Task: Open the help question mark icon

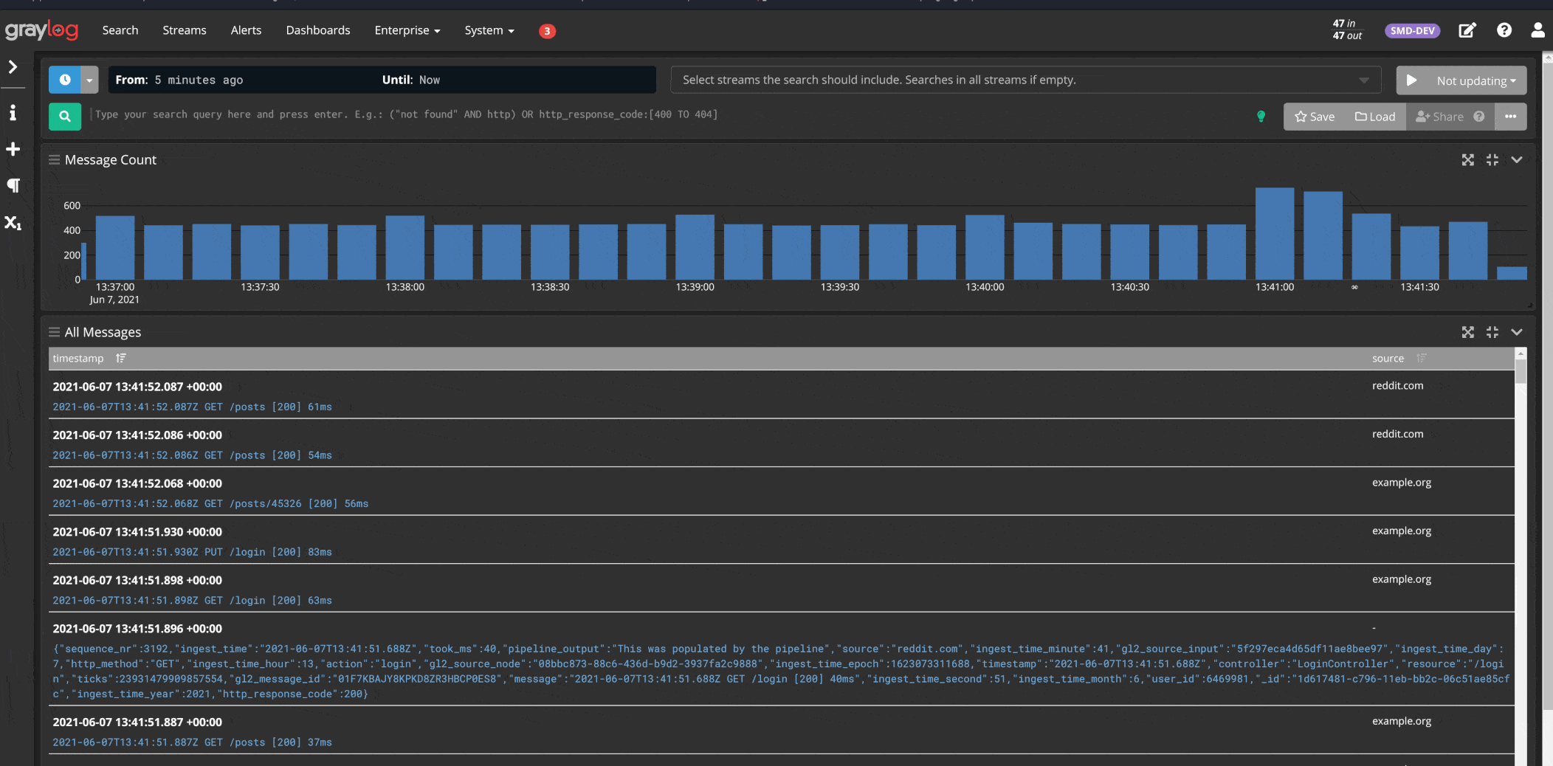Action: pos(1504,30)
